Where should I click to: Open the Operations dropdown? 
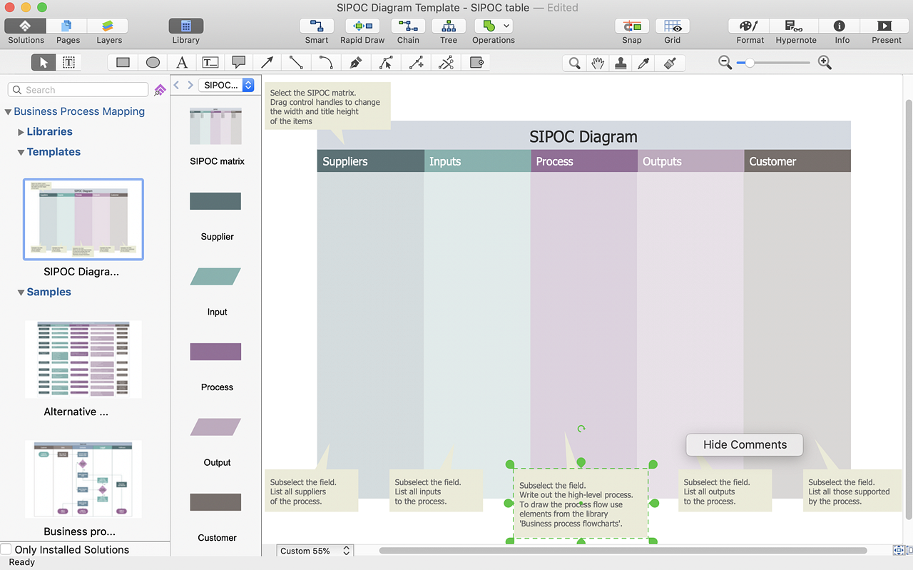point(506,26)
